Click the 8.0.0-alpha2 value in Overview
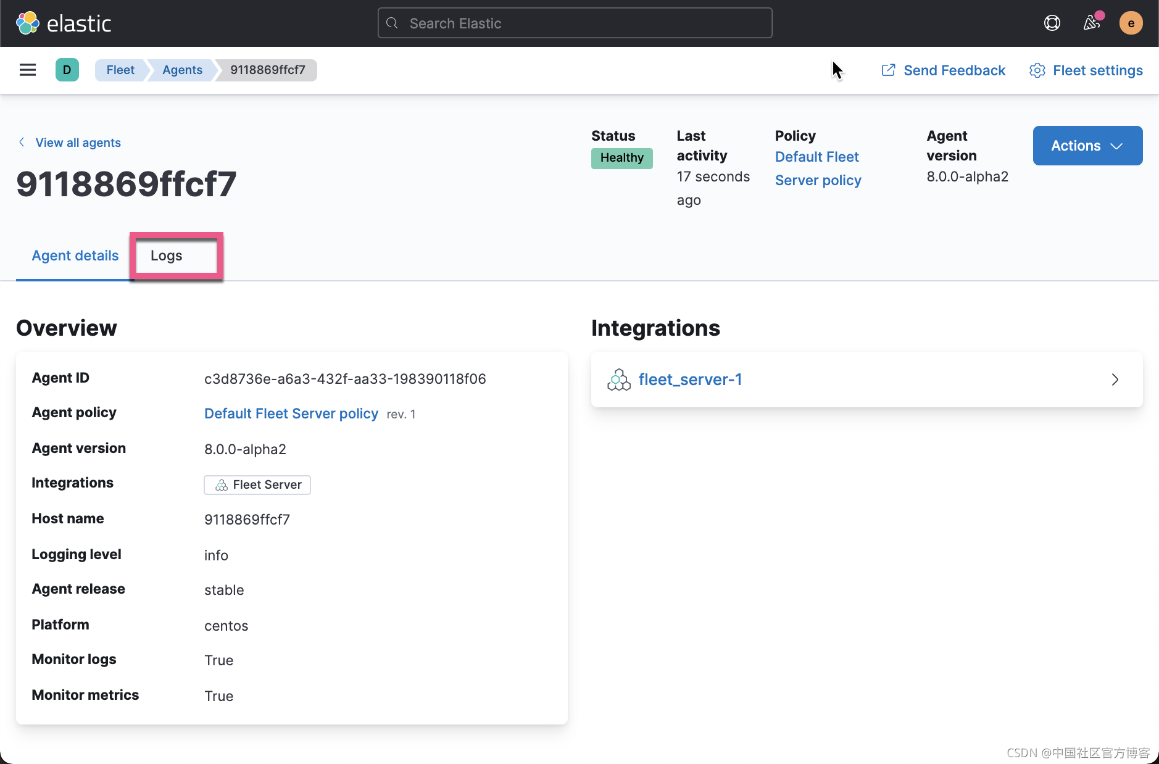Viewport: 1159px width, 764px height. [245, 449]
